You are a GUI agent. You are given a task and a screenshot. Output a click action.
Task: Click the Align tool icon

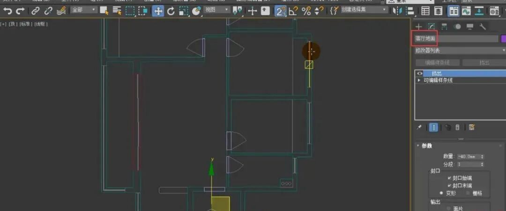tap(409, 11)
